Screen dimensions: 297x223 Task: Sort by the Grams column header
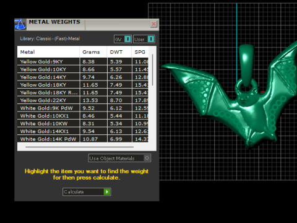click(x=93, y=52)
